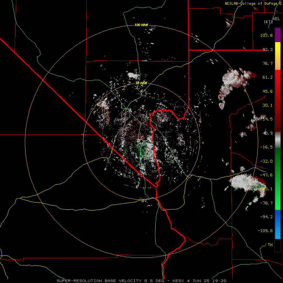Select the -0.9 velocity scale value
Image resolution: width=283 pixels, height=283 pixels.
[268, 133]
